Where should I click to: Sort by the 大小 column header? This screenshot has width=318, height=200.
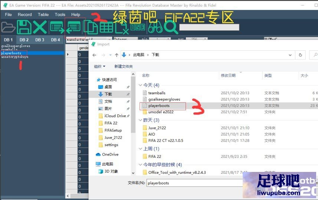(x=304, y=75)
